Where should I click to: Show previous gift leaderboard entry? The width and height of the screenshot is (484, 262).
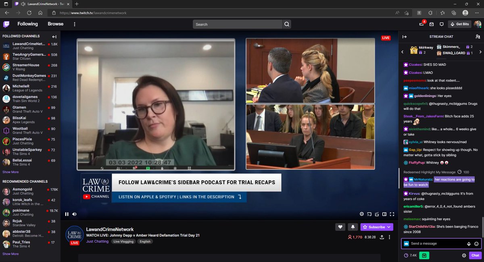coord(402,52)
